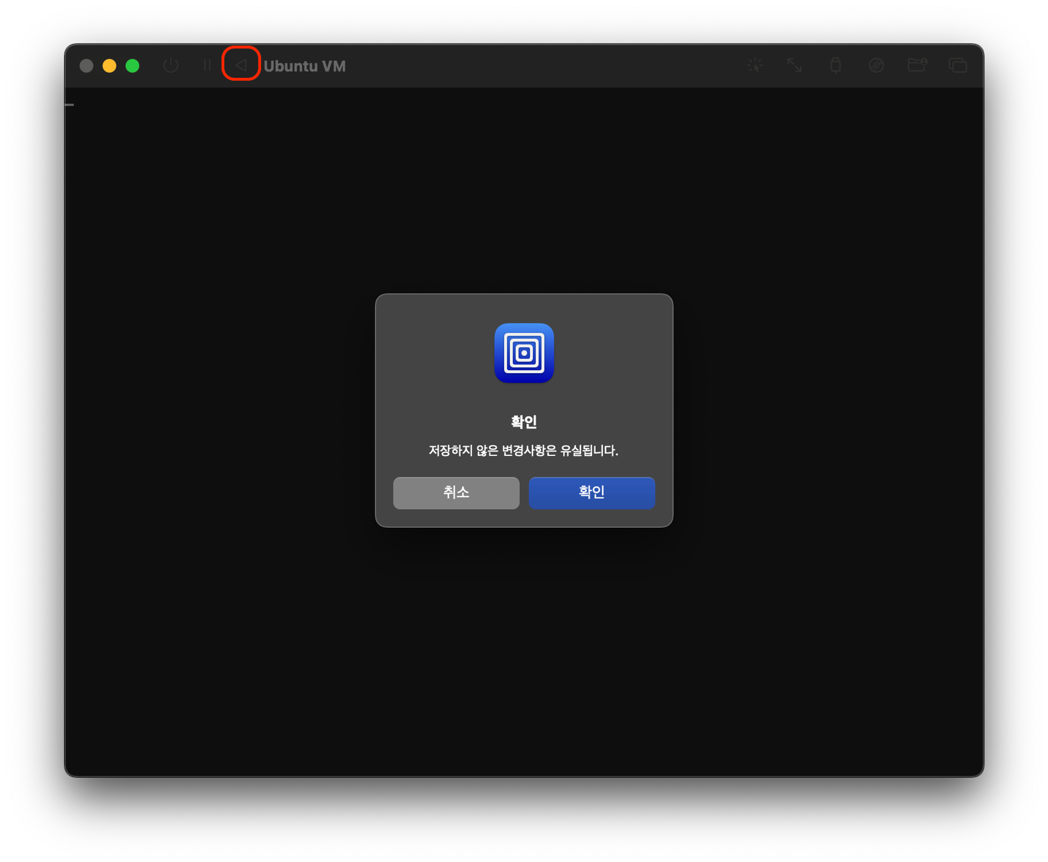
Task: Click the dialog's unsaved changes warning text
Action: click(x=524, y=451)
